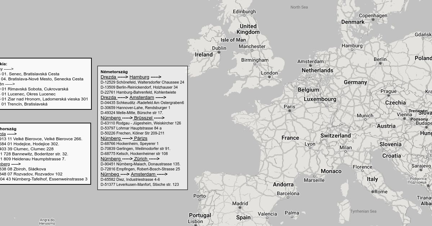Select address D-70839 Gerlingen, Weilimodorfer str 91
The width and height of the screenshot is (432, 226).
[136, 149]
